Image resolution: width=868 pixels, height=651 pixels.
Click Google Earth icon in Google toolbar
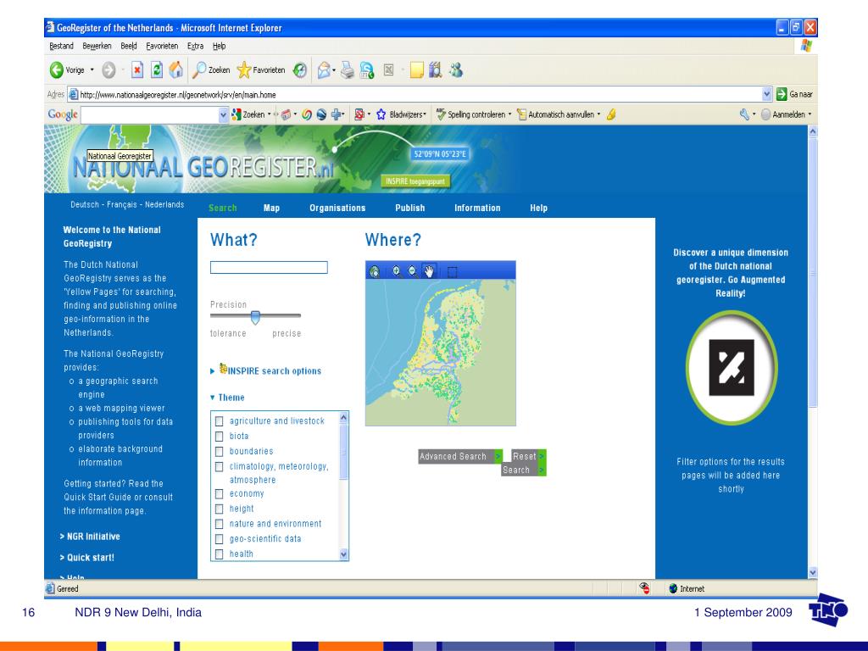[321, 114]
